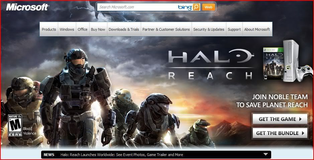Click the ESRB Mature rating icon
This screenshot has height=160, width=314.
tap(15, 125)
